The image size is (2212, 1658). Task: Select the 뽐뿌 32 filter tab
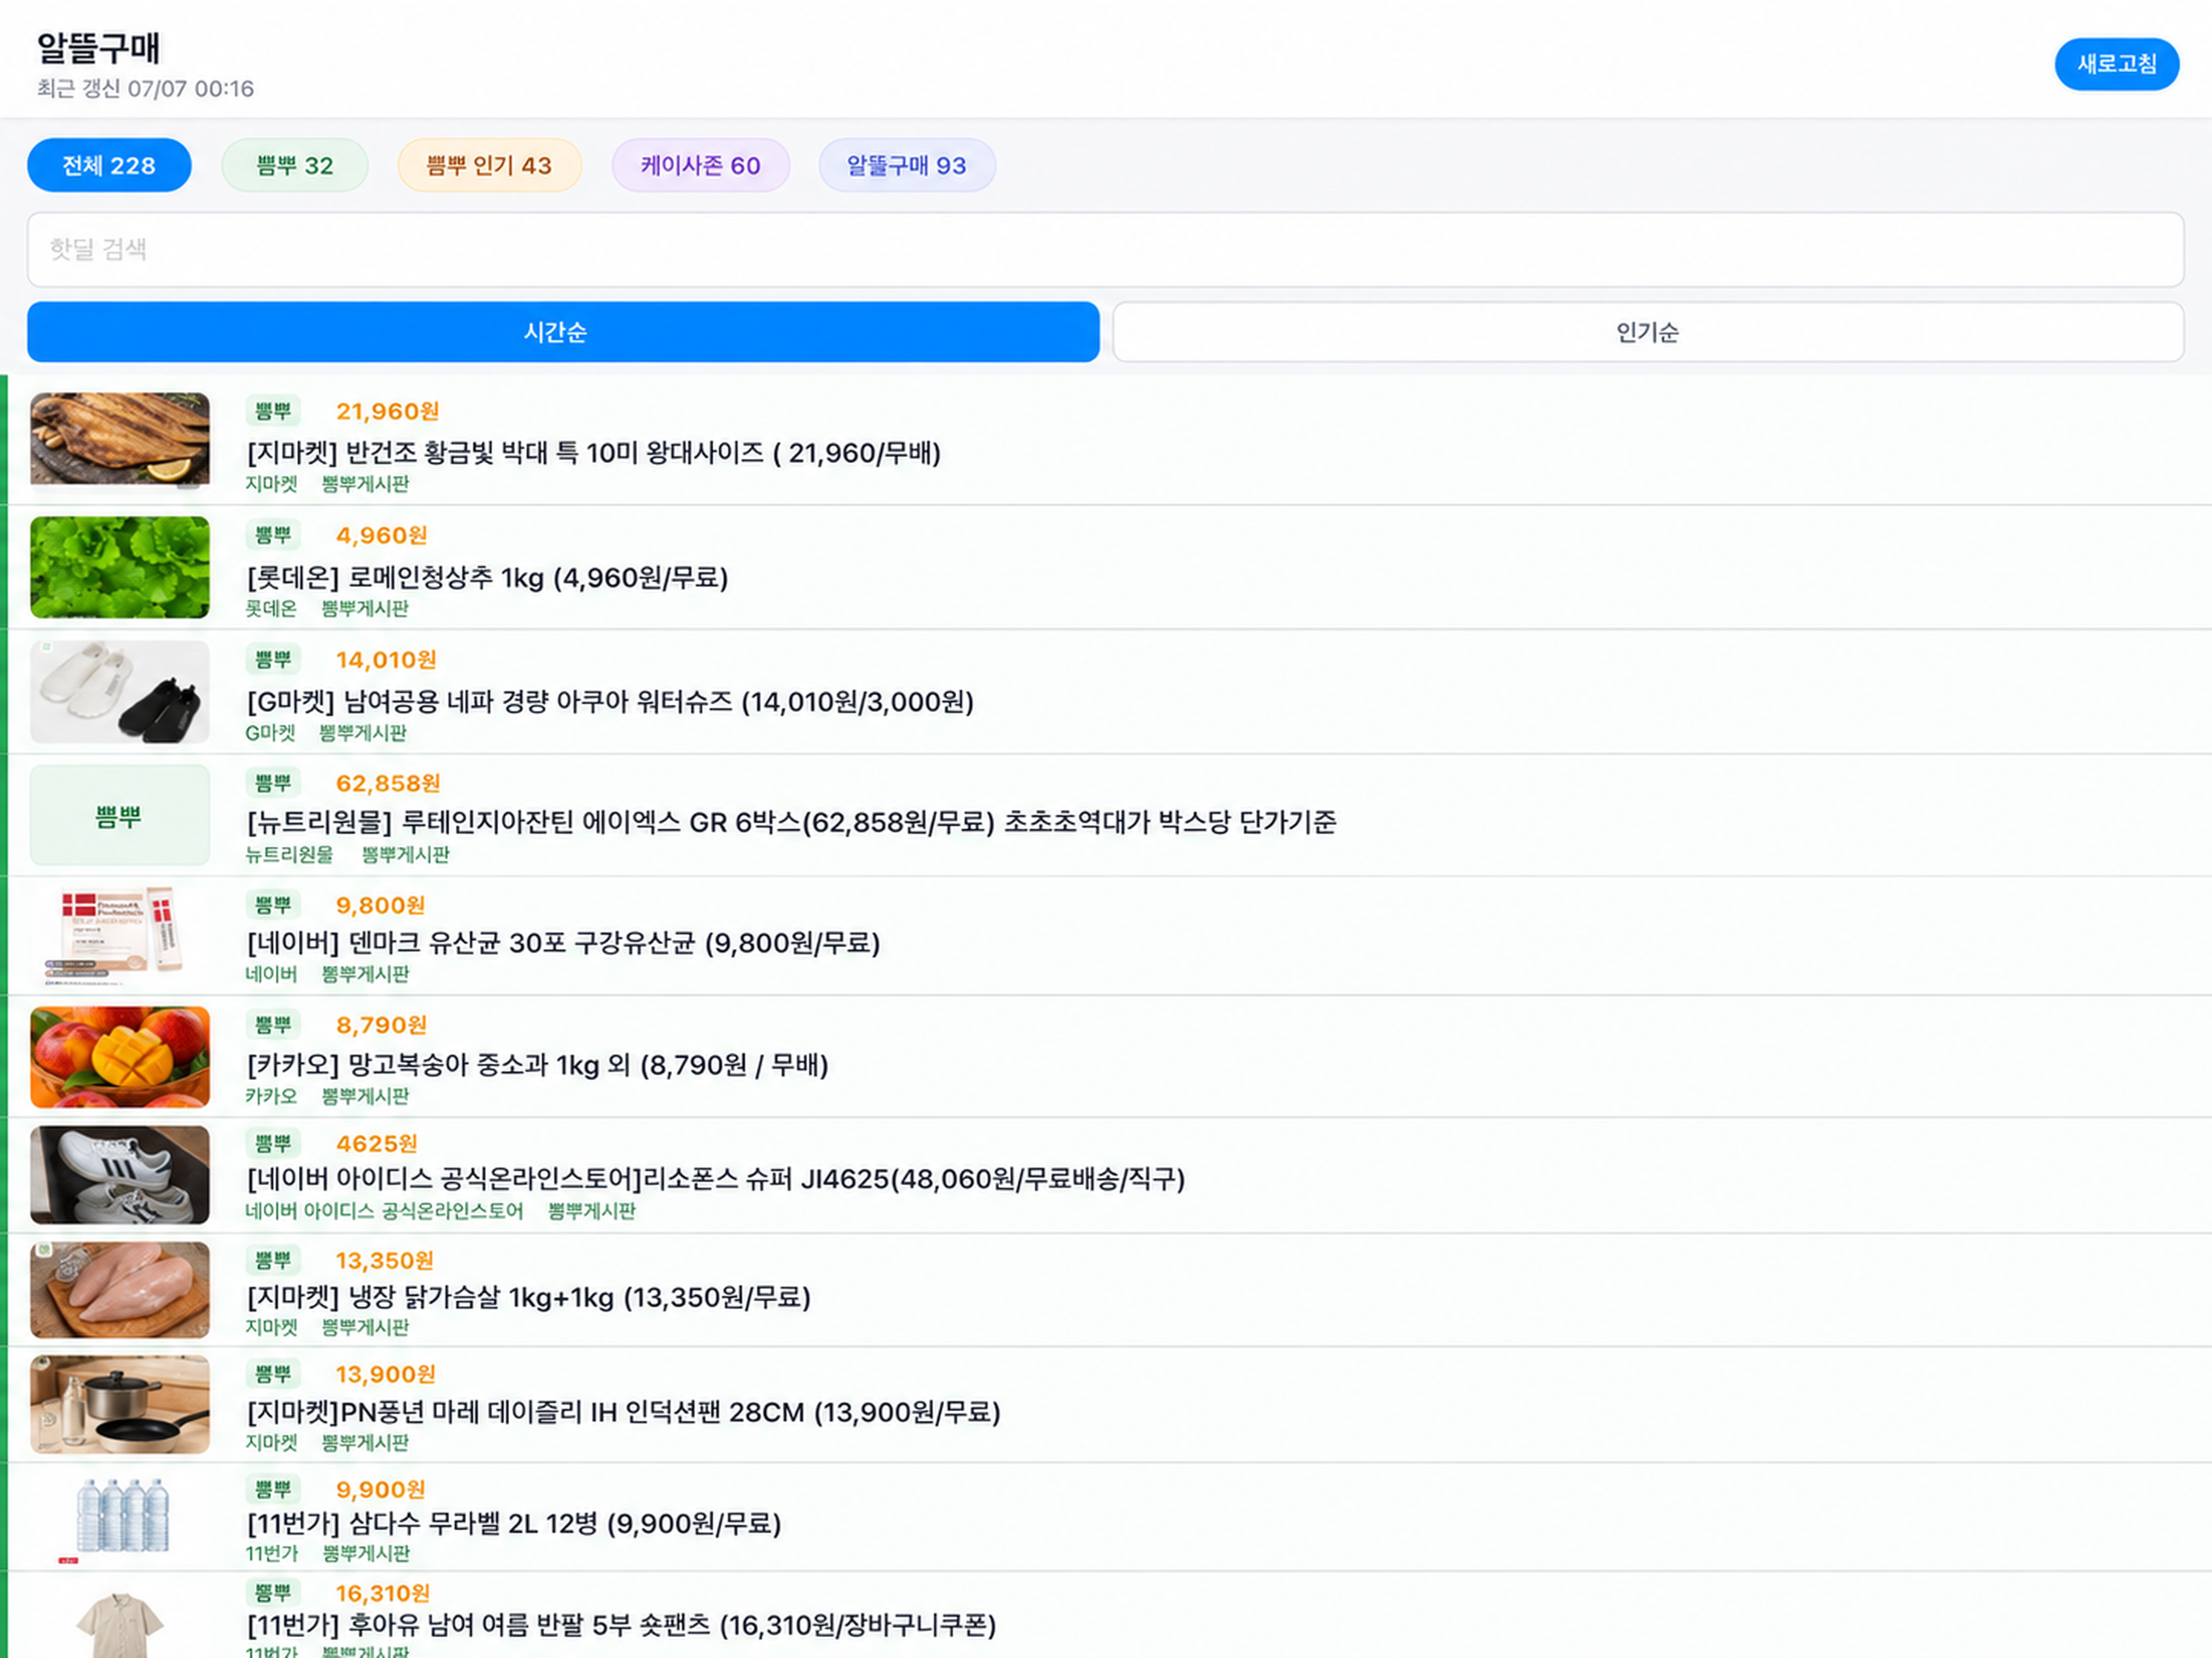point(295,165)
